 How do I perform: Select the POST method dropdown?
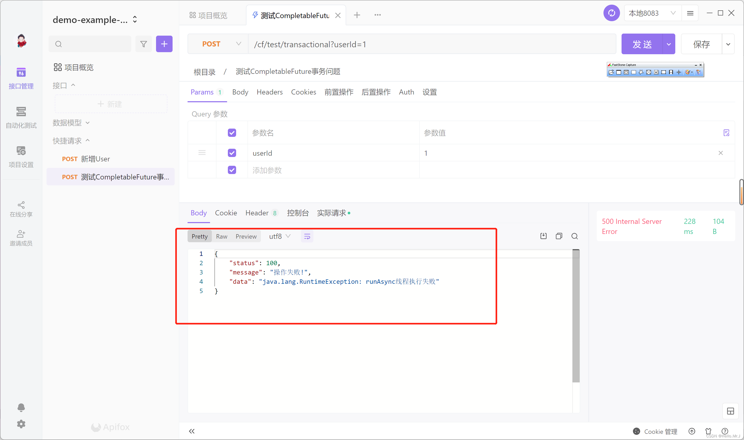(x=217, y=44)
